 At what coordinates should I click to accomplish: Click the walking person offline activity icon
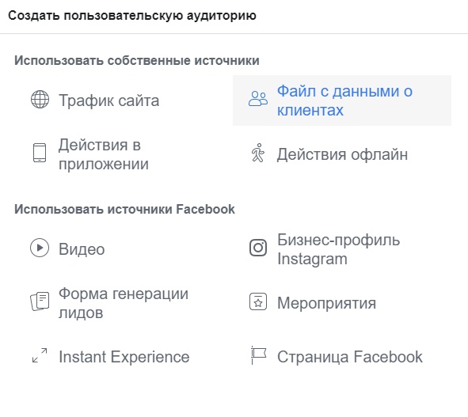pos(258,153)
